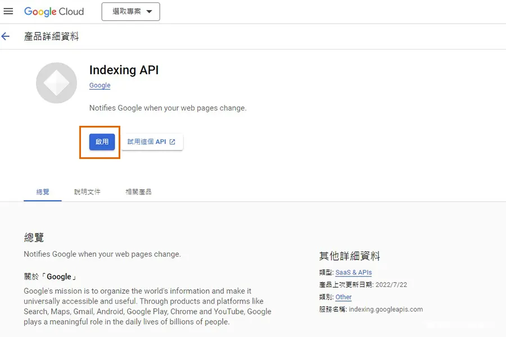Go back with the left arrow

[6, 37]
